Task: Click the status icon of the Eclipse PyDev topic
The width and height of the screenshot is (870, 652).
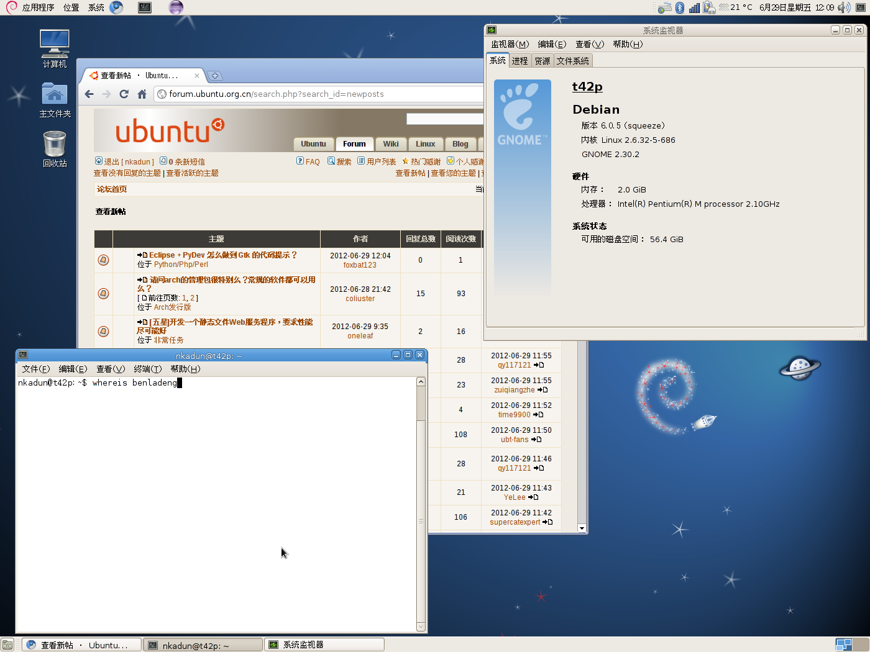Action: click(x=104, y=260)
